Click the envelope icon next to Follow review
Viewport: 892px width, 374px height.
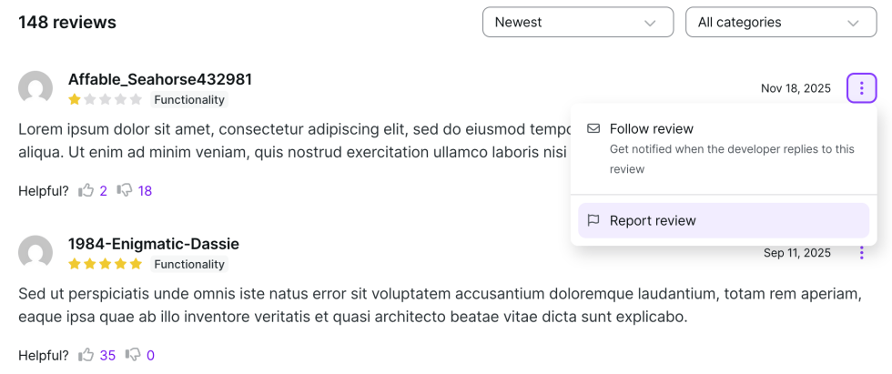click(593, 128)
